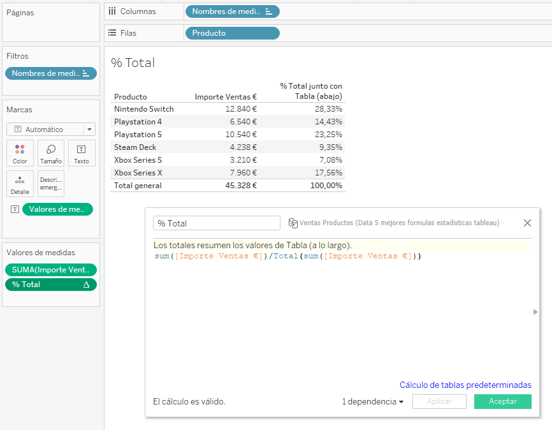This screenshot has width=552, height=430.
Task: Select the Steam Deck row label
Action: pos(135,147)
